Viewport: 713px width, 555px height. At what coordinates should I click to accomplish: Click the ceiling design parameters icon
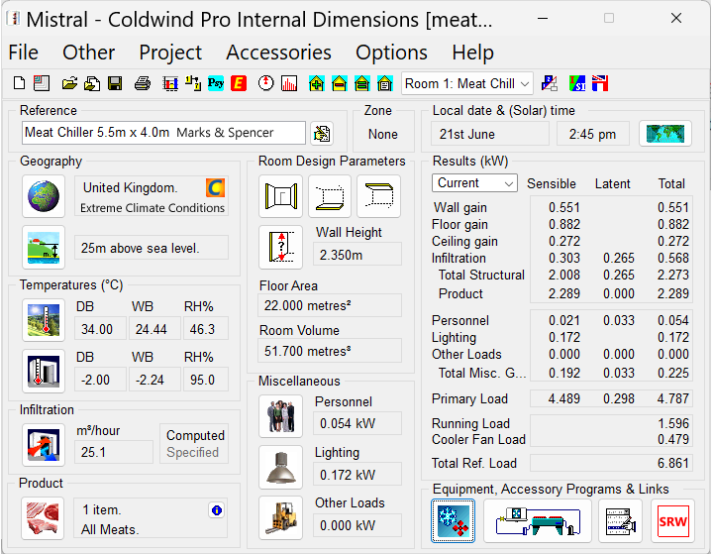coord(378,196)
